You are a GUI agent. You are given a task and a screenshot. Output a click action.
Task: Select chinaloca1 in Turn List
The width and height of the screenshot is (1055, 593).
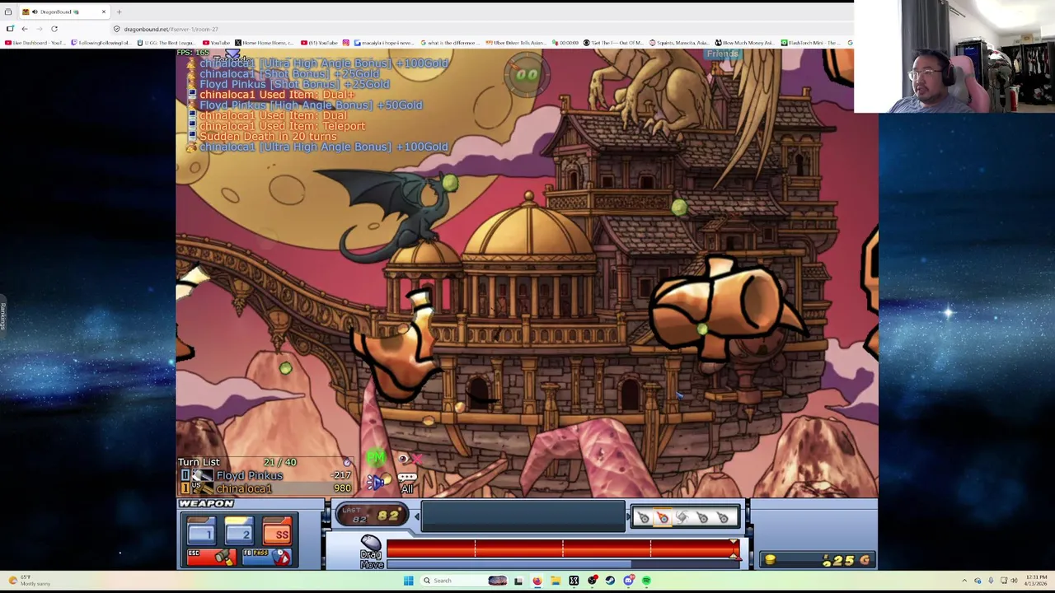(243, 488)
